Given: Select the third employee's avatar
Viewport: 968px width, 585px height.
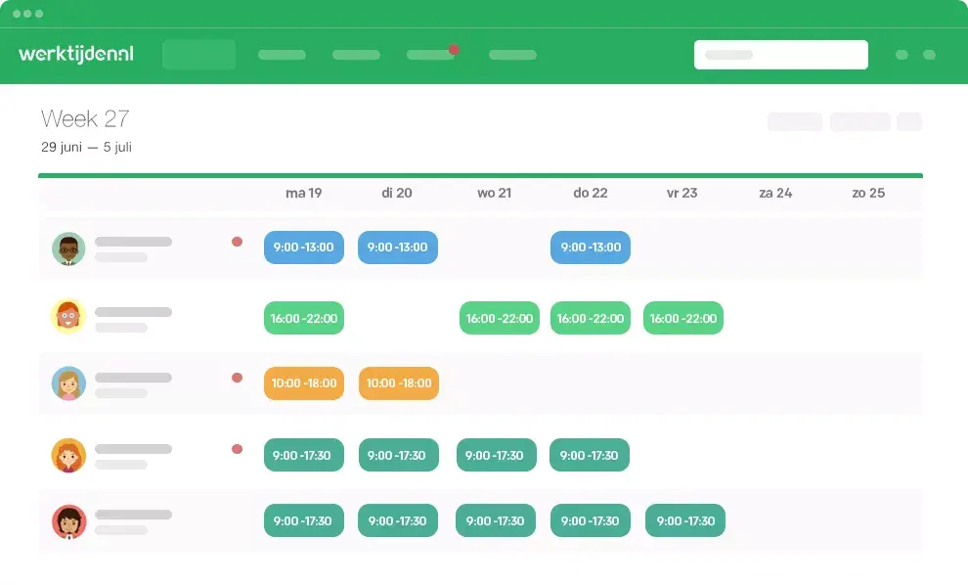Looking at the screenshot, I should coord(67,383).
